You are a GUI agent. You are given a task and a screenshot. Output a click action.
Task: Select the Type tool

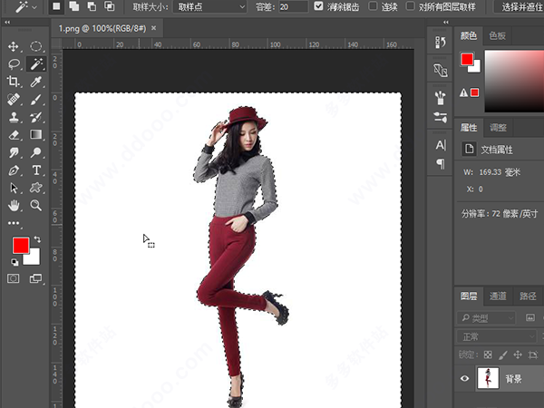point(36,170)
